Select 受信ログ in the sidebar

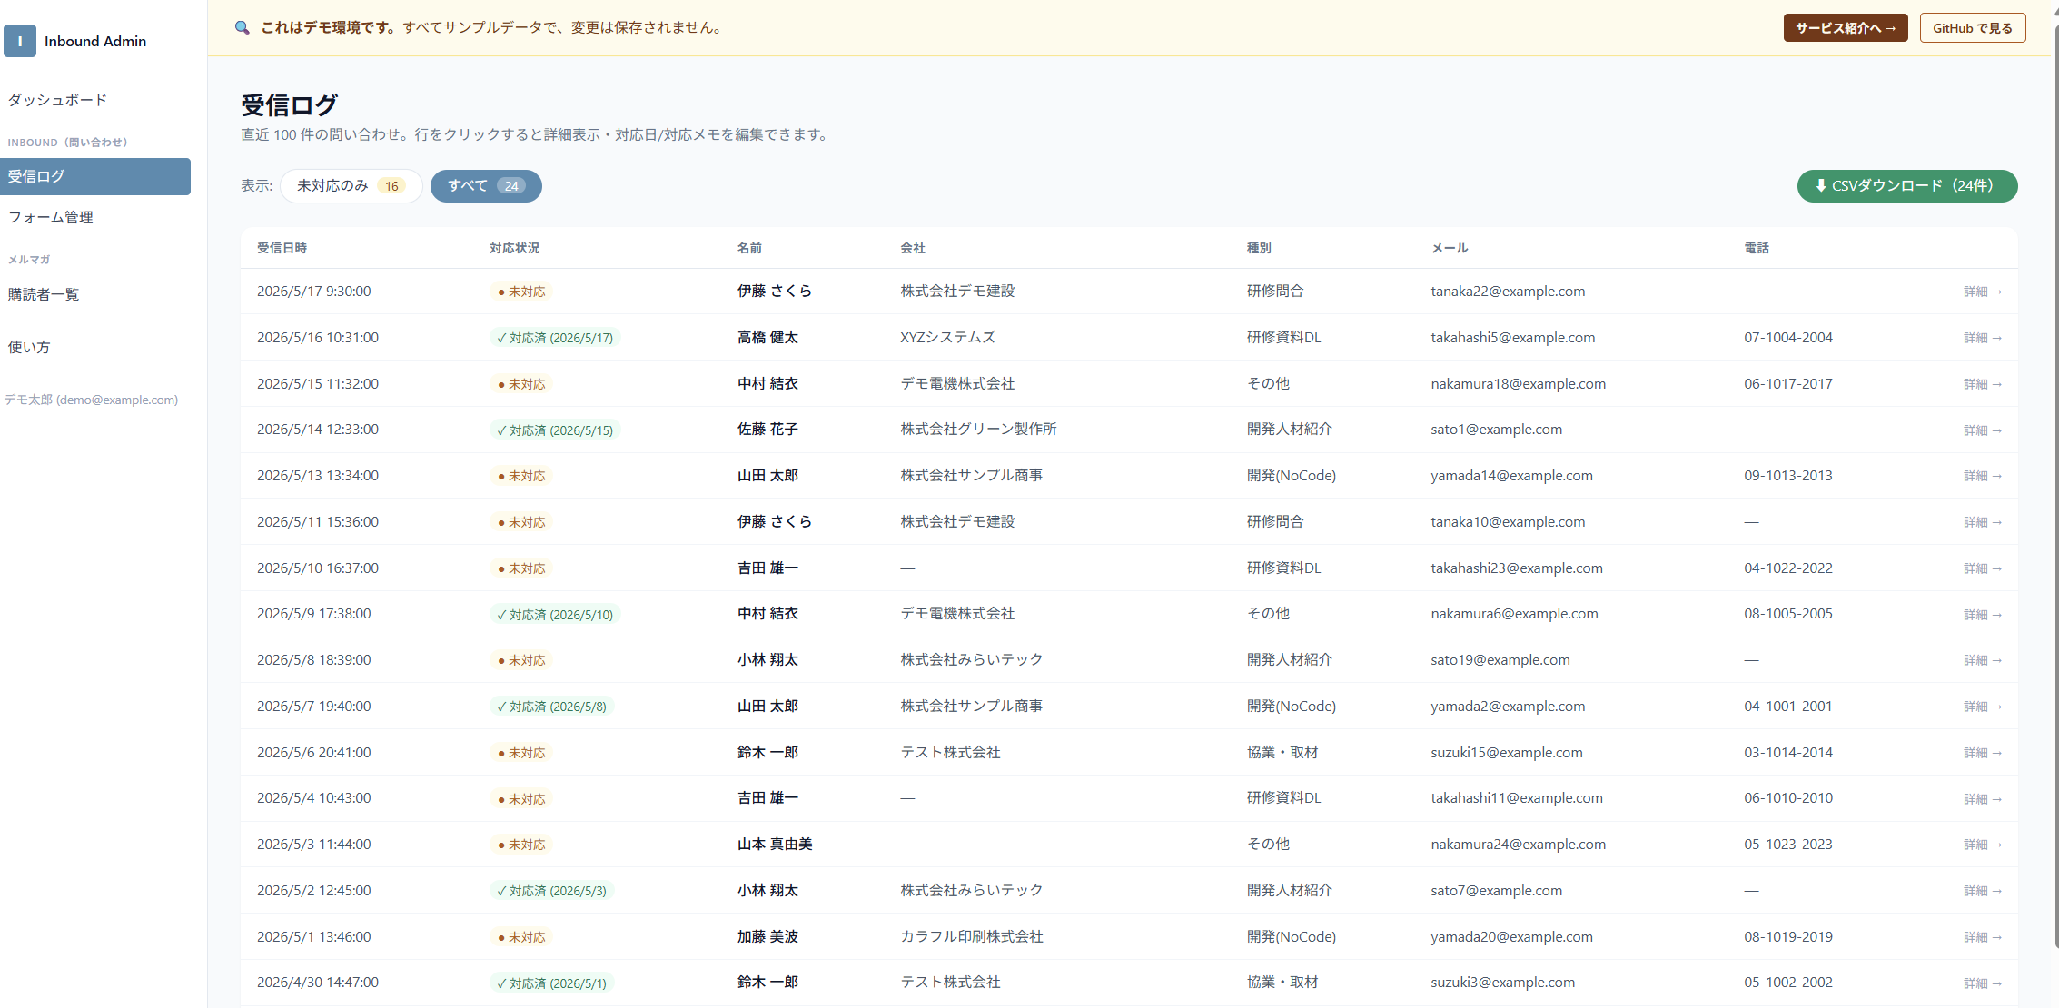(x=95, y=176)
